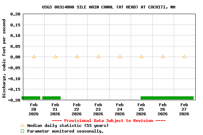Click the -0.15 y-axis value
The width and height of the screenshot is (203, 135).
click(x=14, y=89)
